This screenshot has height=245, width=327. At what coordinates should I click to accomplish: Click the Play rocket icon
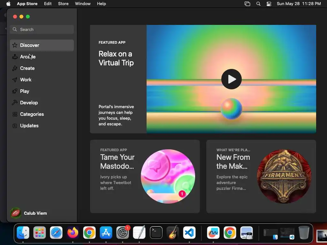pyautogui.click(x=15, y=91)
